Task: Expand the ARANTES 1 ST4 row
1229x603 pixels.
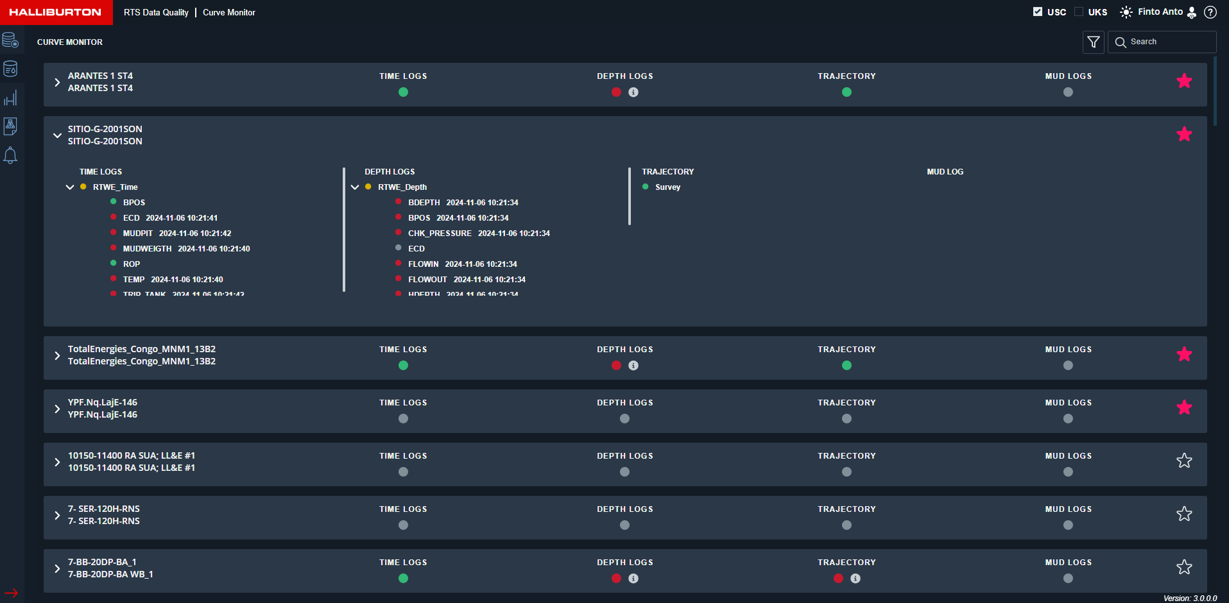Action: (57, 82)
